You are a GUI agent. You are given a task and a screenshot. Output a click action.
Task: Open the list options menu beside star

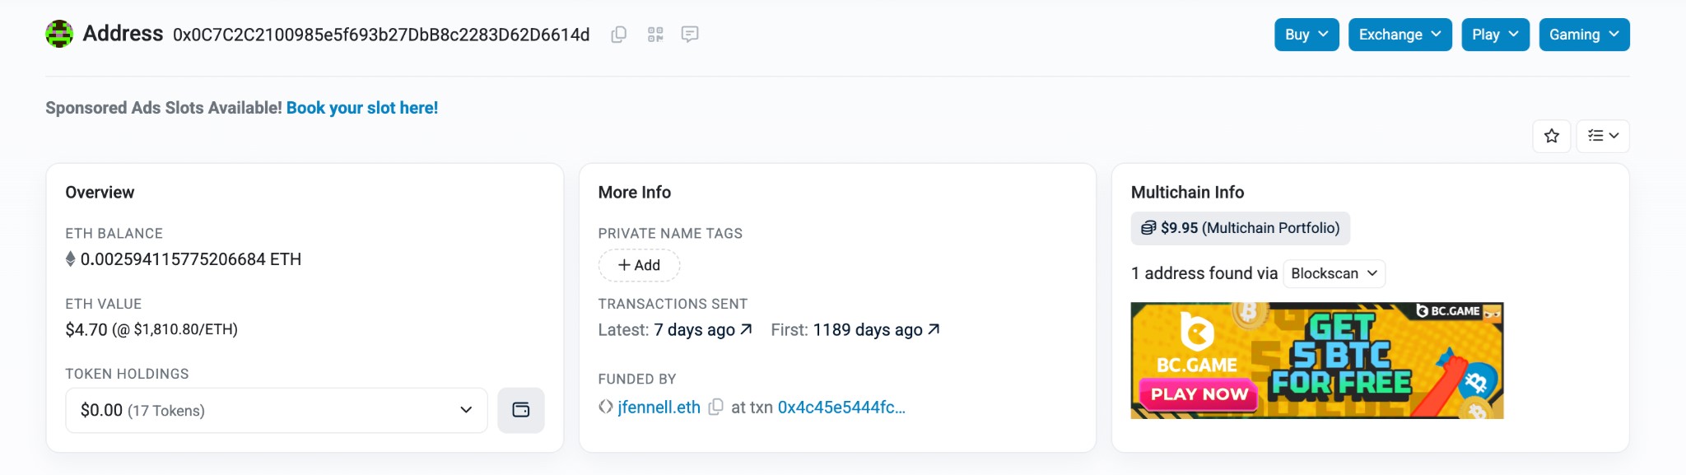coord(1603,136)
